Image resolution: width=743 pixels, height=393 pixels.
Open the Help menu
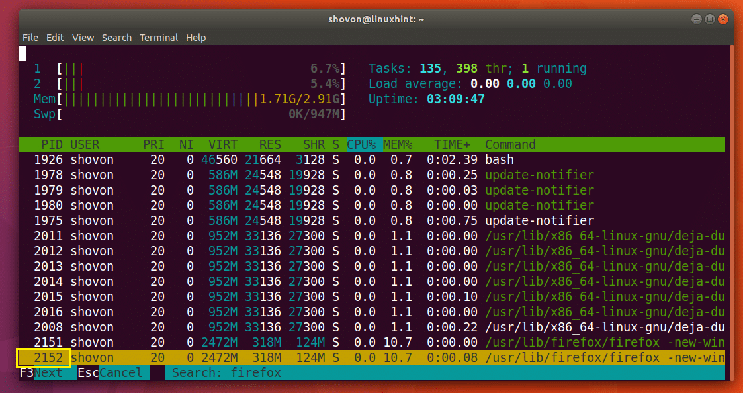pyautogui.click(x=196, y=38)
